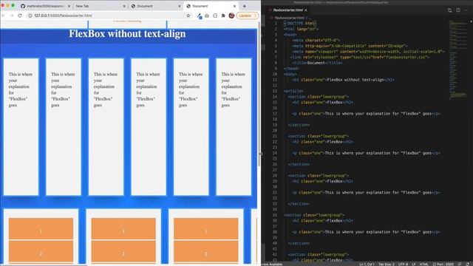Split the VS Code editor to the right
Viewport: 473px width, 266px height.
coord(458,10)
